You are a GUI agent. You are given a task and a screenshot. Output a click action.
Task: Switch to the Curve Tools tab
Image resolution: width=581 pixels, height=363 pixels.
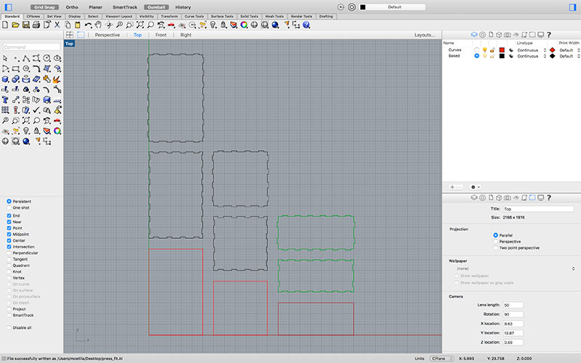pos(194,16)
